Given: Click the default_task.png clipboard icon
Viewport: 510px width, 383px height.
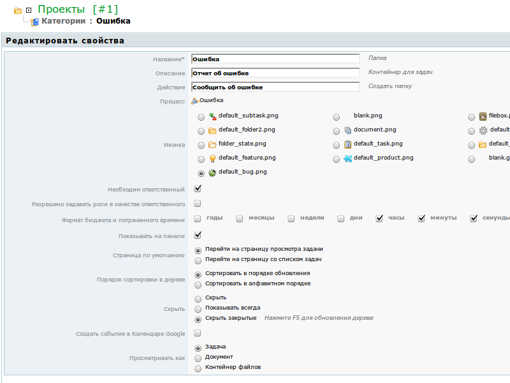Looking at the screenshot, I should (x=347, y=144).
